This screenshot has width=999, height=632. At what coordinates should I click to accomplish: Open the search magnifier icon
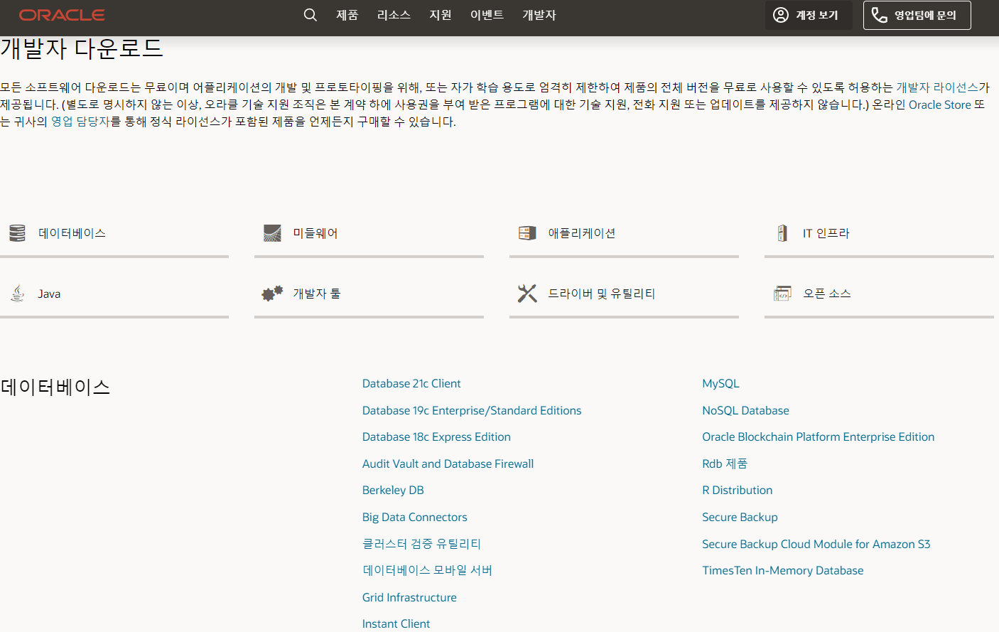tap(310, 15)
